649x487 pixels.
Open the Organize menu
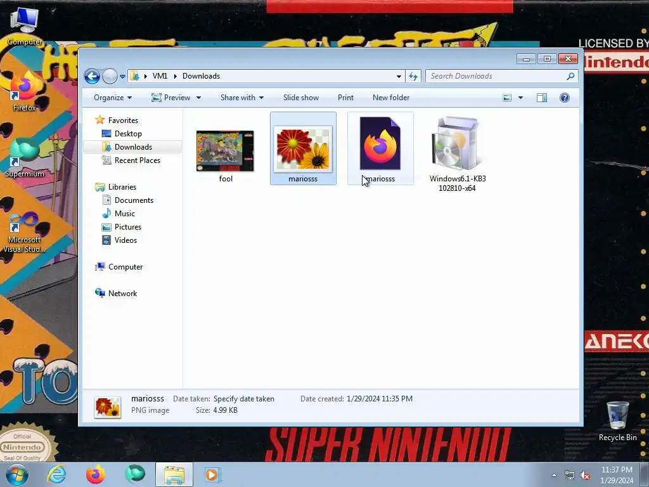[113, 98]
